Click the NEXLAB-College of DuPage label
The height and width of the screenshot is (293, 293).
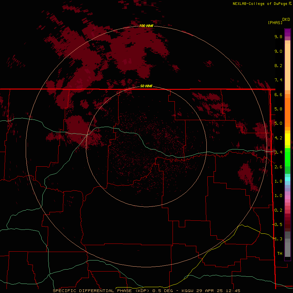(262, 4)
